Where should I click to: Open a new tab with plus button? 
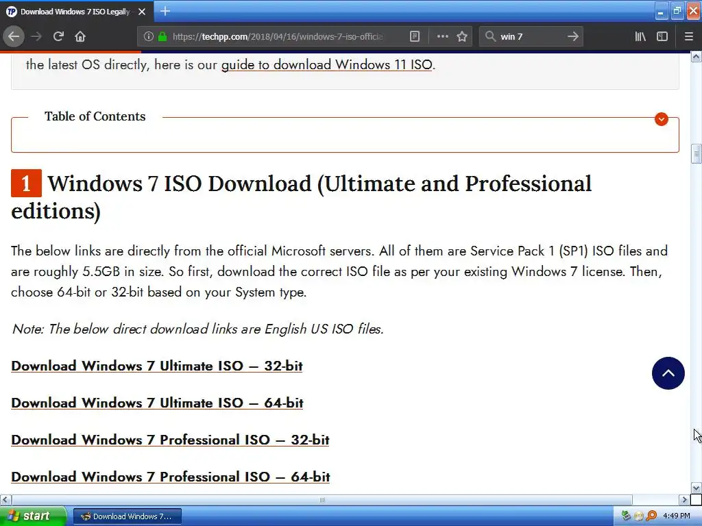[165, 11]
